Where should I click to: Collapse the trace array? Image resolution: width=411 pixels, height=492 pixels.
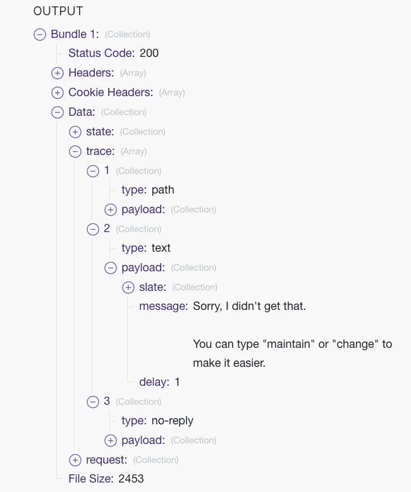(x=75, y=152)
